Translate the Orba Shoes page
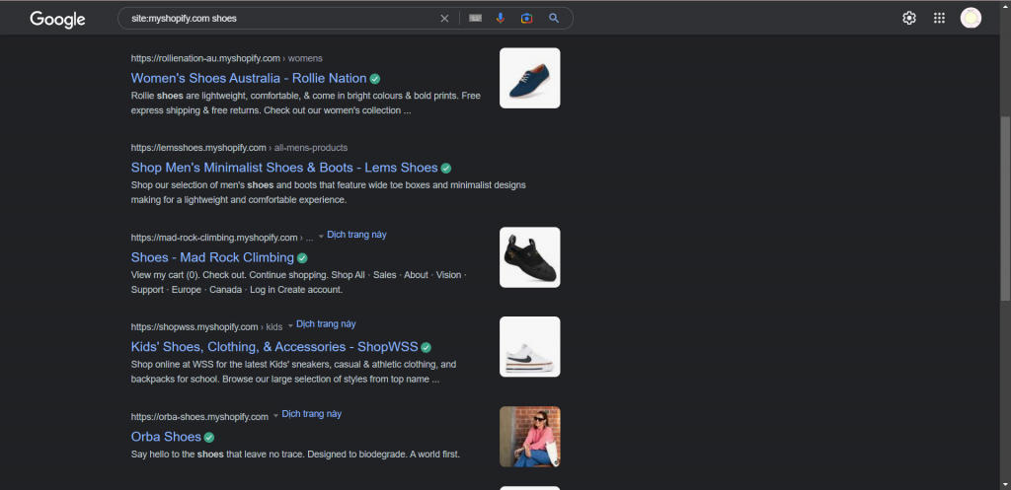 [x=311, y=414]
